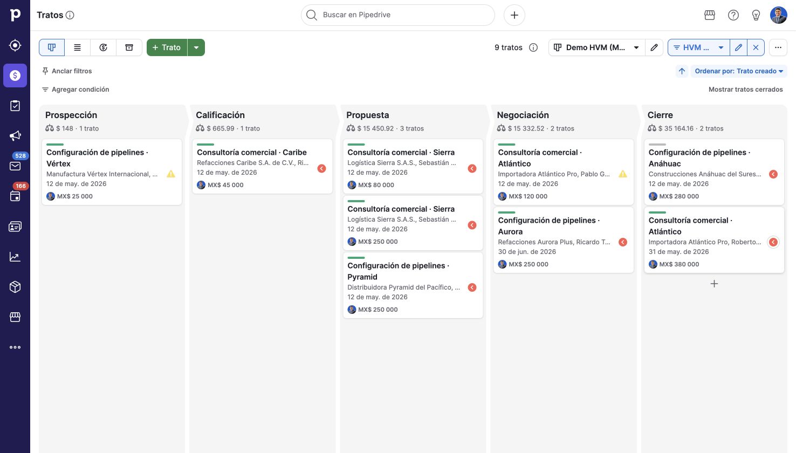The height and width of the screenshot is (453, 796).
Task: Add deal with plus in Cierre column
Action: [x=714, y=284]
